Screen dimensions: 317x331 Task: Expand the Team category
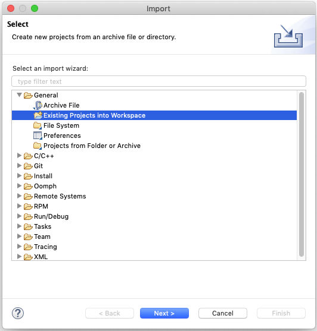point(19,237)
